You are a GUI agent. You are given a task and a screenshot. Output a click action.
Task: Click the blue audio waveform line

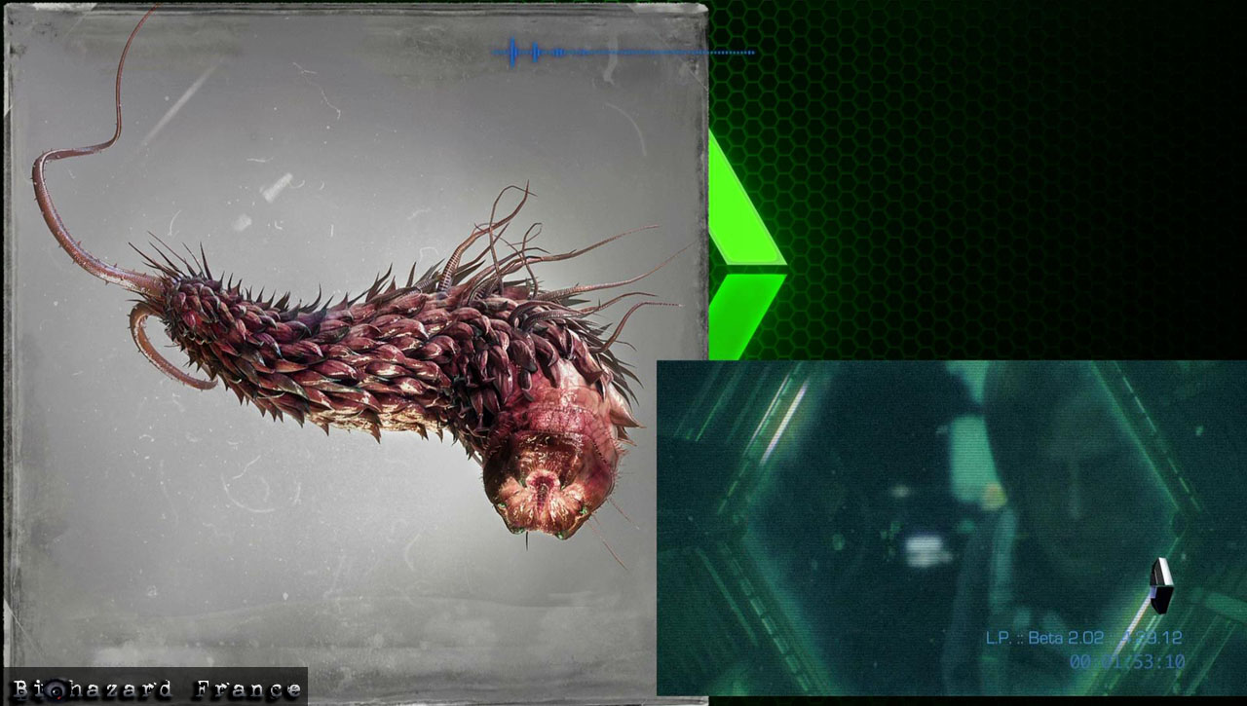click(x=623, y=52)
